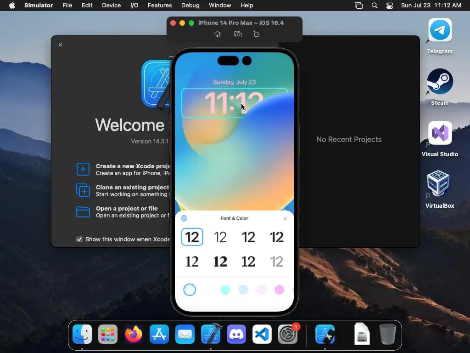Toggle Show this window when Xcode launches checkbox
Screen dimensions: 470x353
(x=79, y=239)
